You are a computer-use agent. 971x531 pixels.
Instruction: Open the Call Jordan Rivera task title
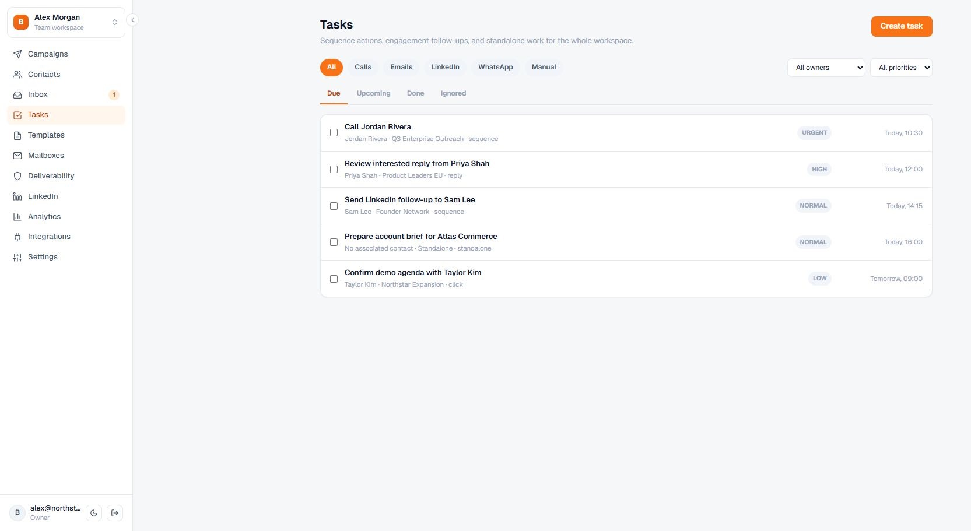(x=378, y=127)
